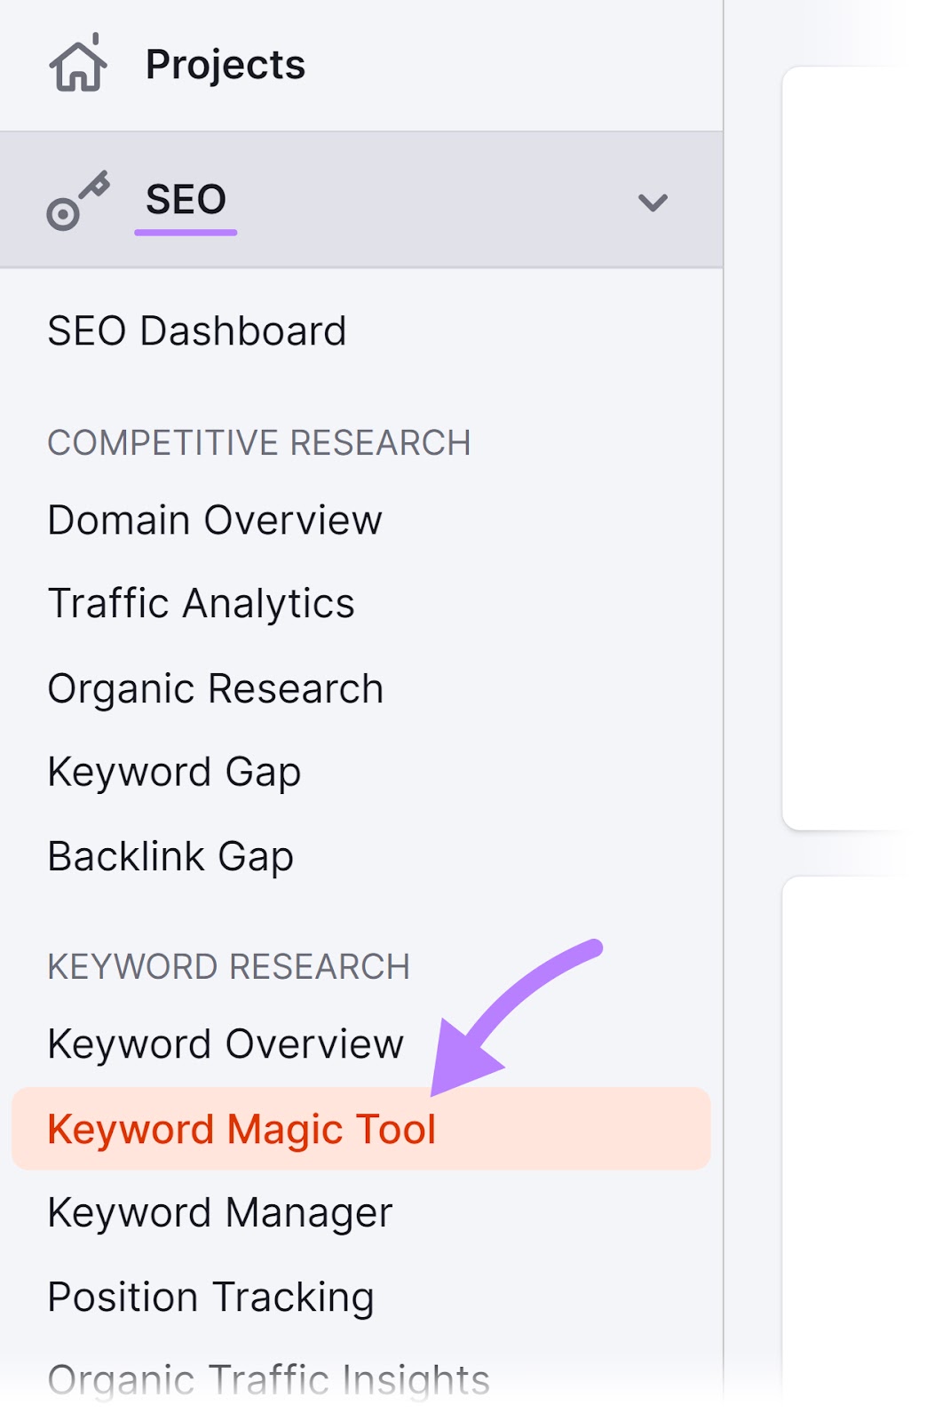Click the underlined SEO label
Image resolution: width=934 pixels, height=1421 pixels.
click(x=185, y=198)
